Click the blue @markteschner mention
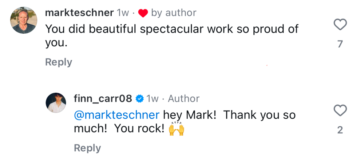This screenshot has height=164, width=364. point(116,115)
